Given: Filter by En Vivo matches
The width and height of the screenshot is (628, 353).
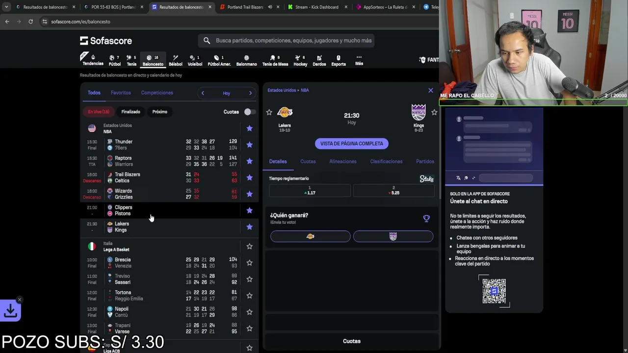Looking at the screenshot, I should point(99,112).
